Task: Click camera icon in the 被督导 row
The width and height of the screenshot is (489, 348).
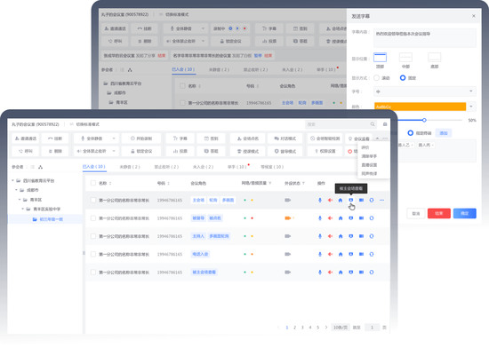Action: click(x=361, y=218)
